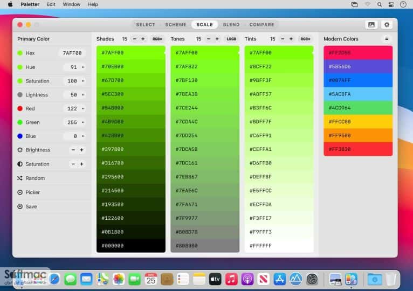This screenshot has height=291, width=413.
Task: Increase Shades count with plus button
Action: click(x=143, y=39)
